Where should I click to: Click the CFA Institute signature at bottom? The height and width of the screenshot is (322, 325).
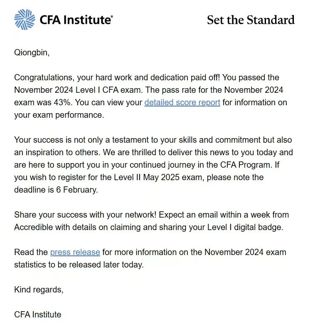38,315
